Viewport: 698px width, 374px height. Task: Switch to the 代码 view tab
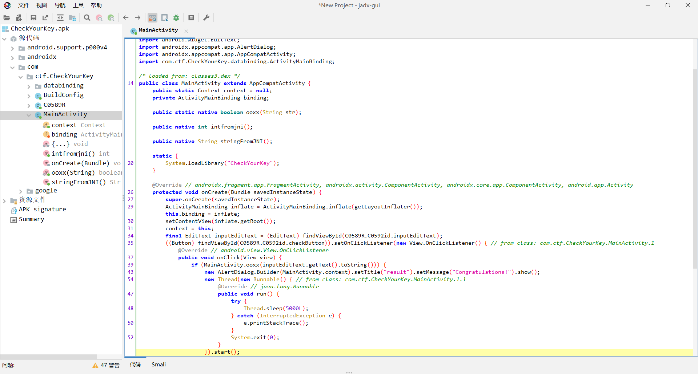[x=135, y=365]
